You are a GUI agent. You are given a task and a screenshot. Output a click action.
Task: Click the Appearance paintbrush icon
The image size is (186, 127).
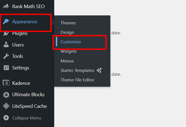[x=6, y=22]
